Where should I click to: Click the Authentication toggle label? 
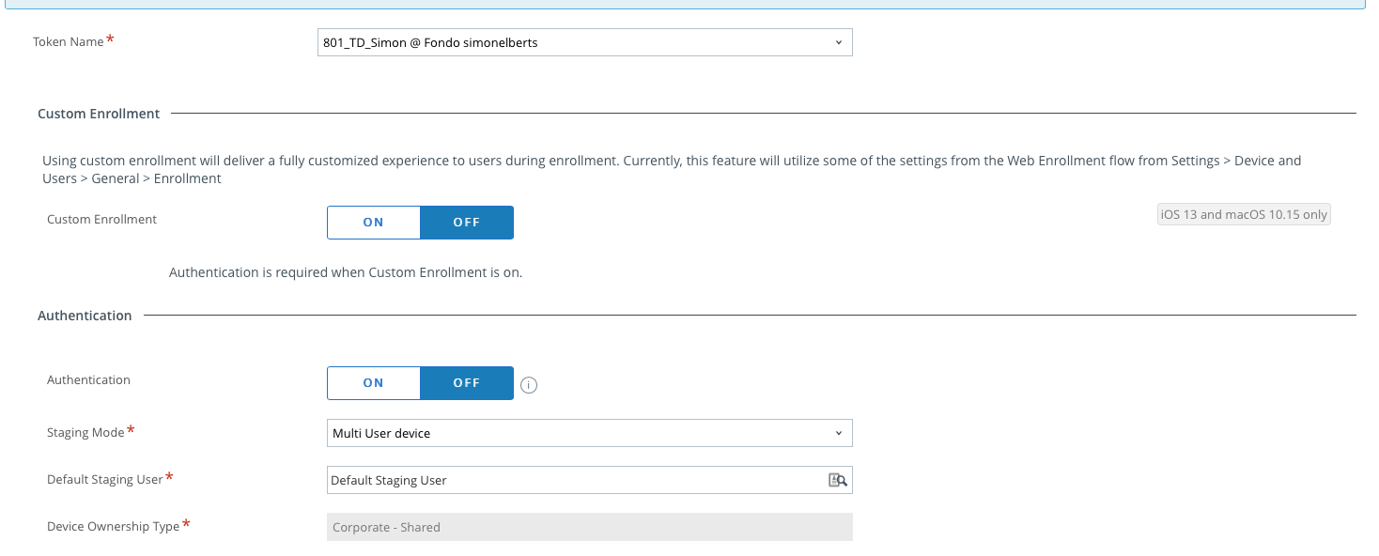click(88, 380)
